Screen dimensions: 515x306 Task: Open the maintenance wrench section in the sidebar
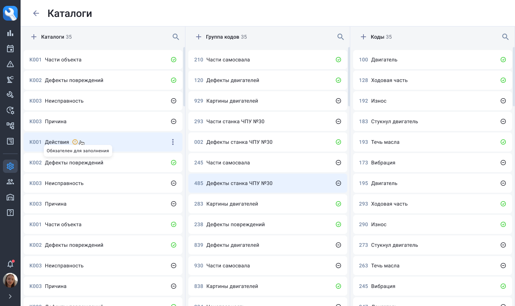[10, 95]
